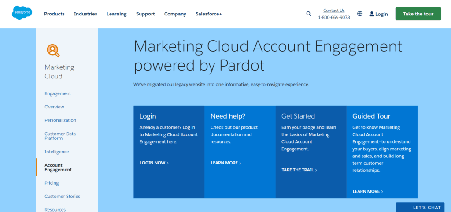The image size is (451, 212).
Task: Click the green Take the tour button
Action: 418,14
